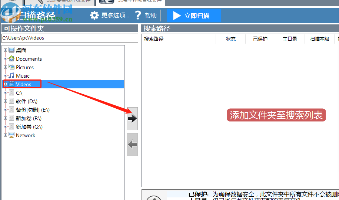Expand the 新加卷 (G:\) drive node
This screenshot has height=200, width=339.
coord(6,127)
